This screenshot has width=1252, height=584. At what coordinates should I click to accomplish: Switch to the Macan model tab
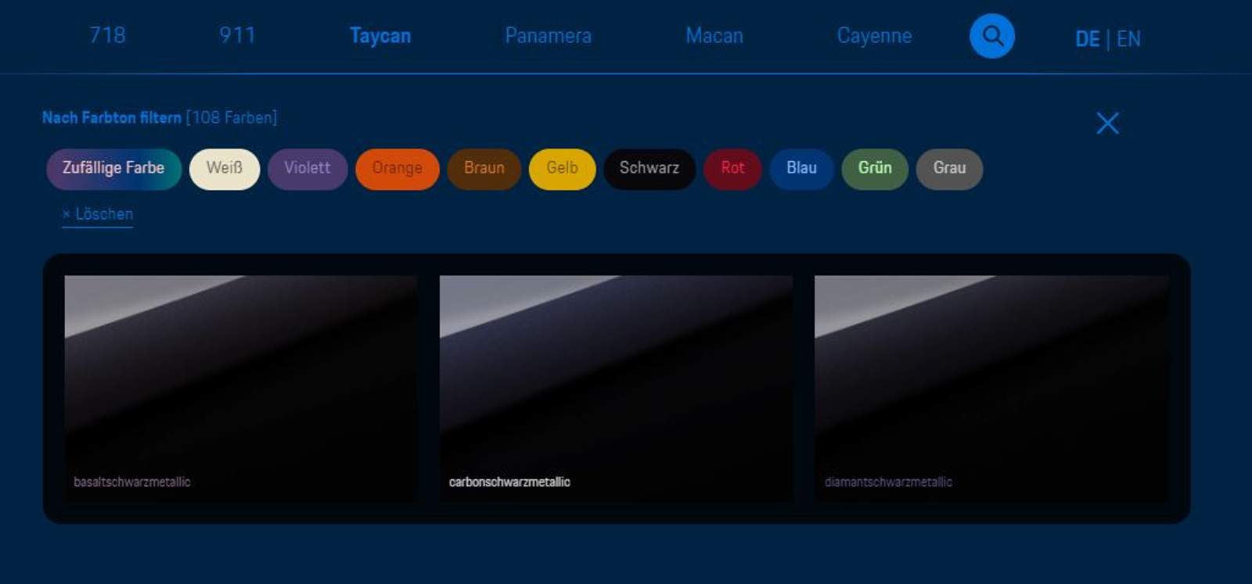pos(714,35)
